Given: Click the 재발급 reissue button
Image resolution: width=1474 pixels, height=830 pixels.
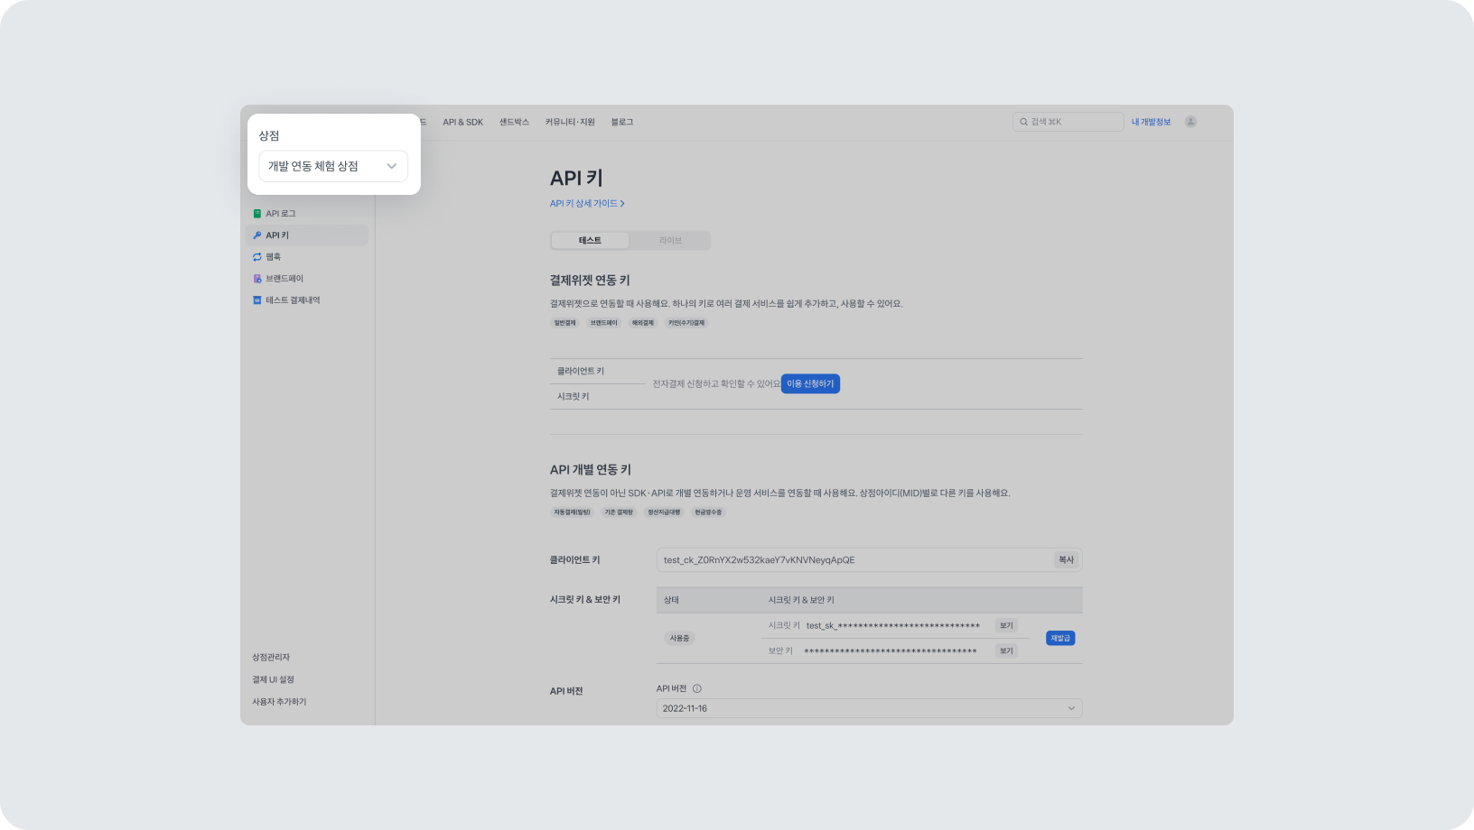Looking at the screenshot, I should (1060, 638).
